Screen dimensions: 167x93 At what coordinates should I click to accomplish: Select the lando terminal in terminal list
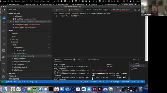point(138,66)
